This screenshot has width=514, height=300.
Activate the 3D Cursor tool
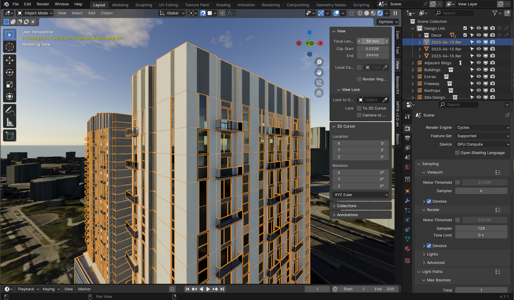pos(10,47)
